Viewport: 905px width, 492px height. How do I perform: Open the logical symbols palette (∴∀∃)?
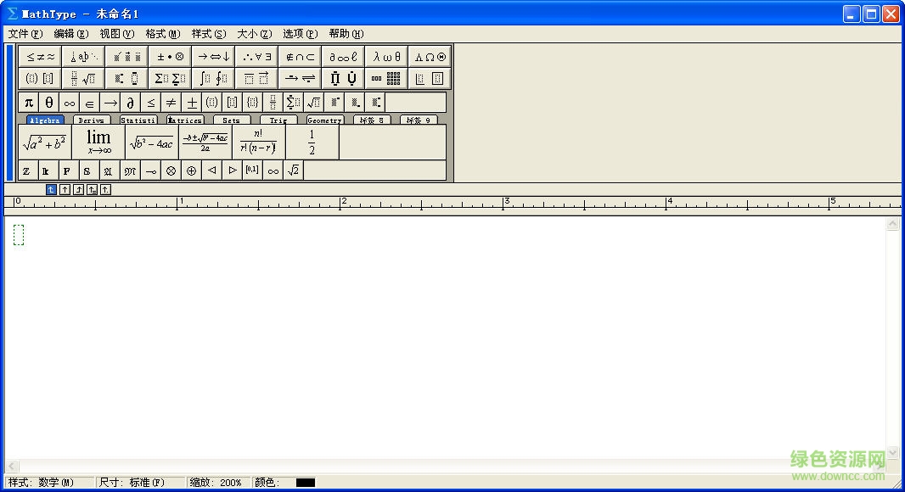[x=257, y=57]
